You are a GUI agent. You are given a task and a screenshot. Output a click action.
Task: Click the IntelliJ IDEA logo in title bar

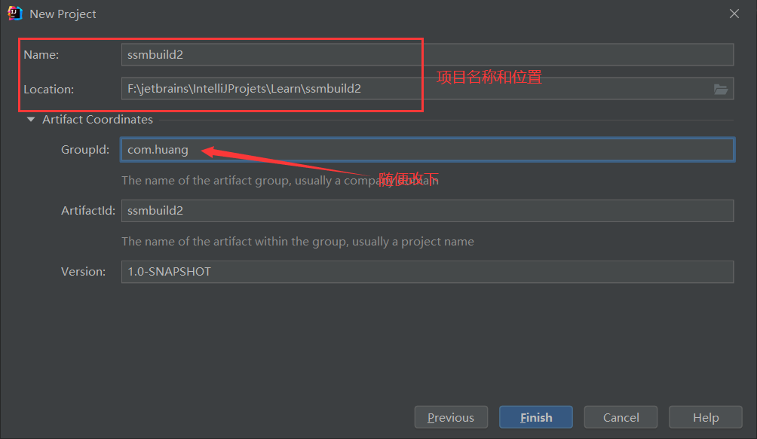15,14
